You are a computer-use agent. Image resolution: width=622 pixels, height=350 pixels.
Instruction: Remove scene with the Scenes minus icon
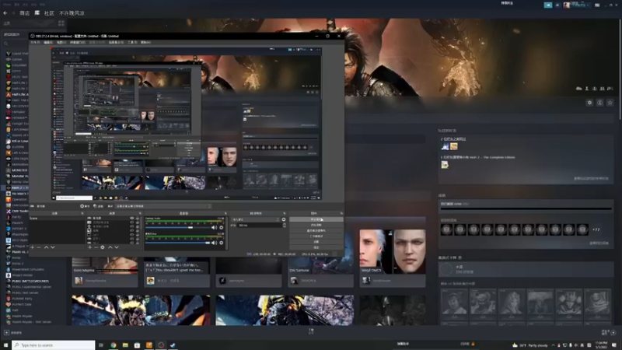(x=39, y=247)
